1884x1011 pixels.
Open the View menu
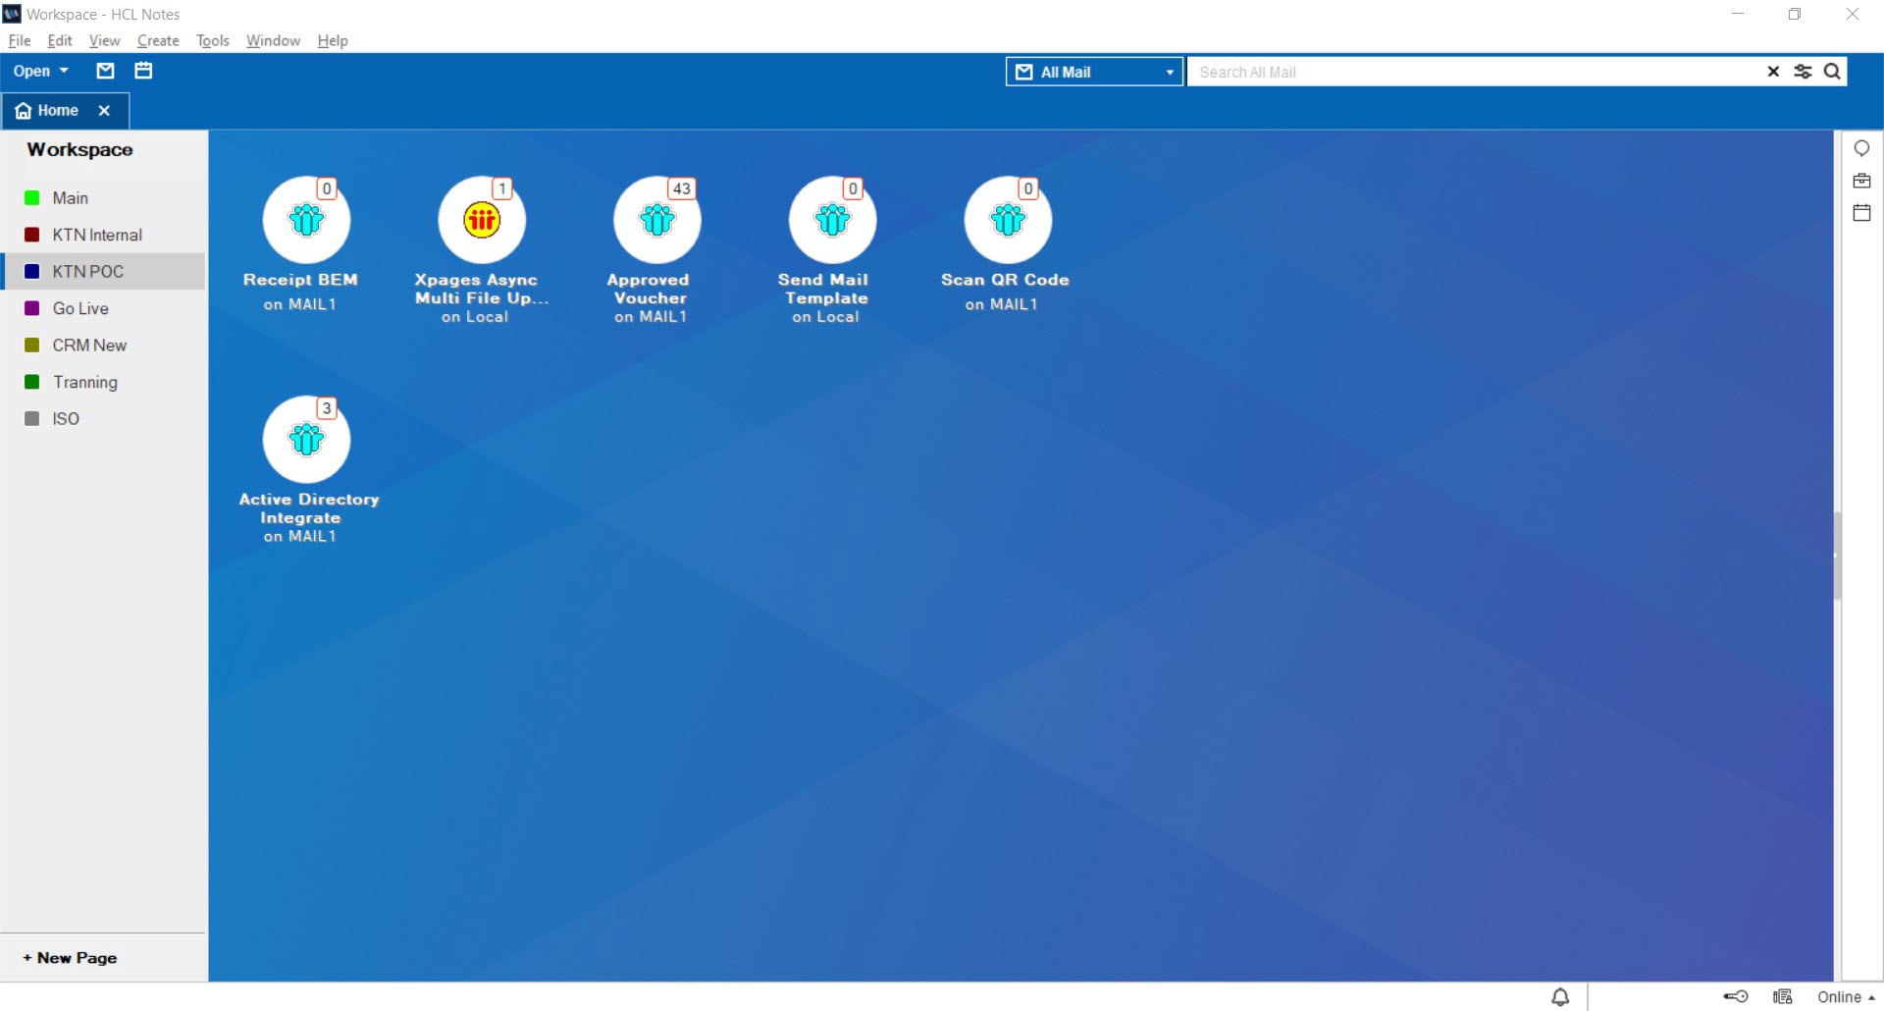click(104, 40)
